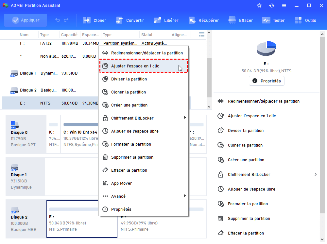Select Formater la partition in context menu

pos(131,144)
